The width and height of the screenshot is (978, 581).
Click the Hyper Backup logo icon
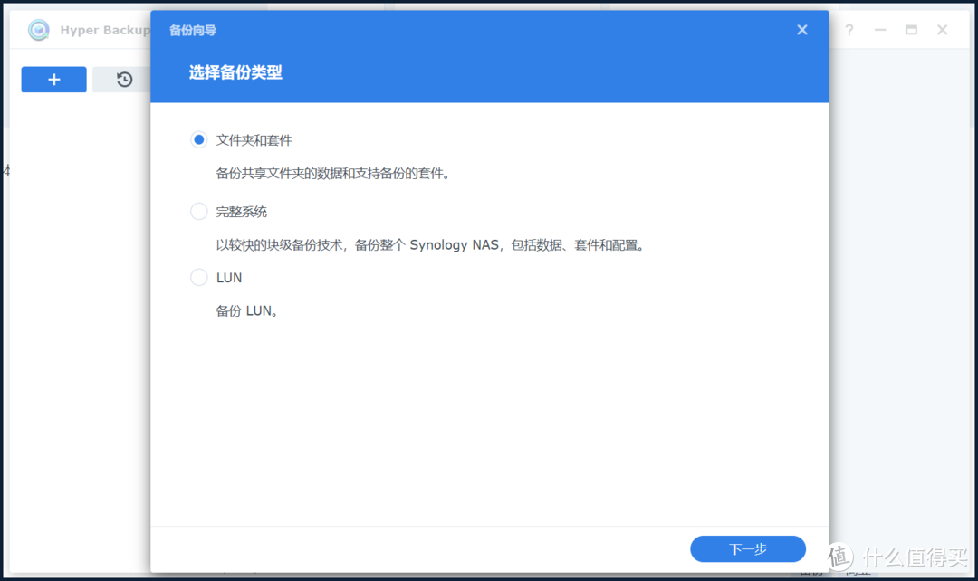pos(38,30)
